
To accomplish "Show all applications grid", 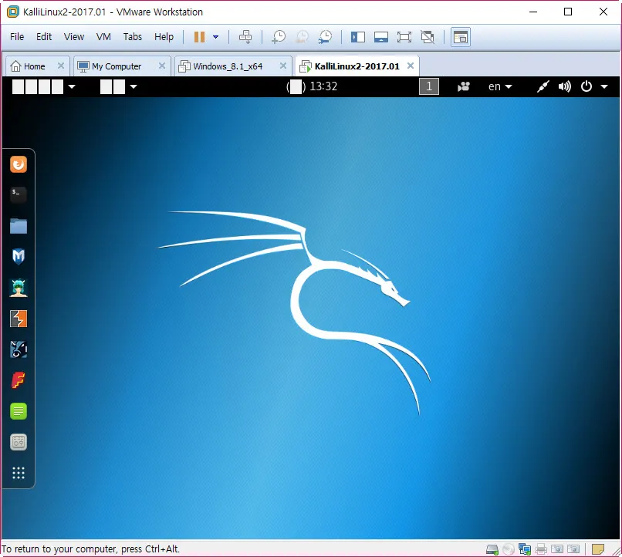I will 19,473.
